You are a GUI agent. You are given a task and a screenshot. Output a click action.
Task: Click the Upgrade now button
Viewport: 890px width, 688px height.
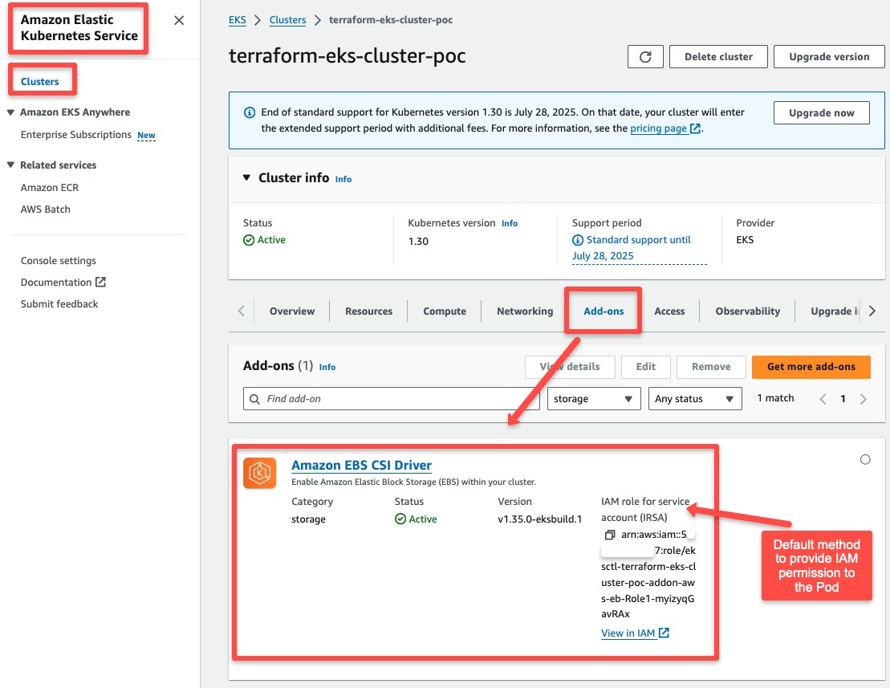(821, 112)
